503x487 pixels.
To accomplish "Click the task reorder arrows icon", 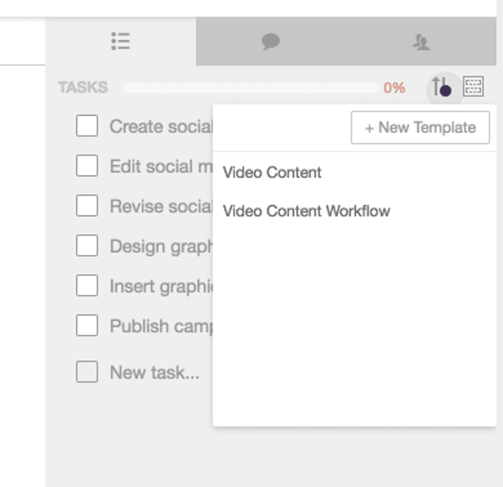I will point(441,86).
